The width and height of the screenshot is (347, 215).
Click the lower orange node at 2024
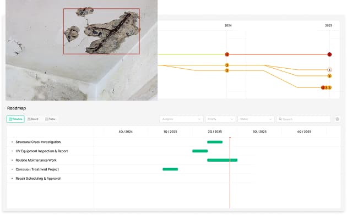pos(227,70)
